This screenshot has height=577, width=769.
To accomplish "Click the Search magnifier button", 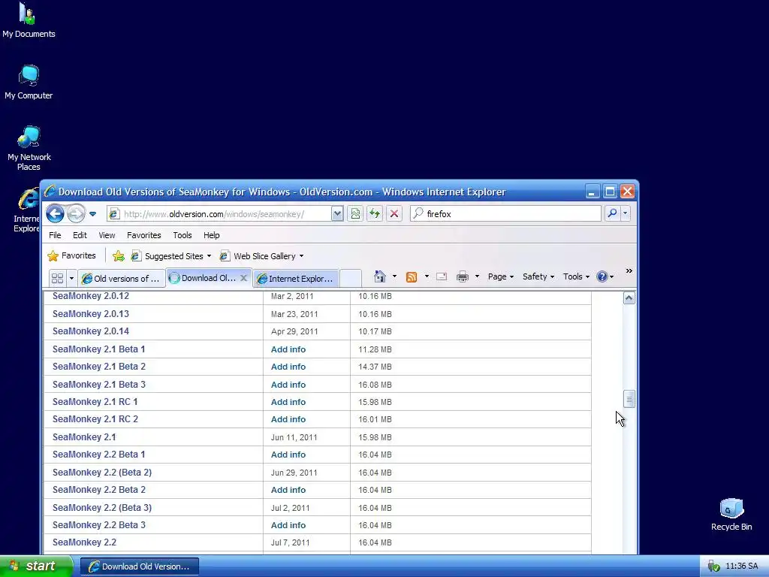I will [612, 213].
